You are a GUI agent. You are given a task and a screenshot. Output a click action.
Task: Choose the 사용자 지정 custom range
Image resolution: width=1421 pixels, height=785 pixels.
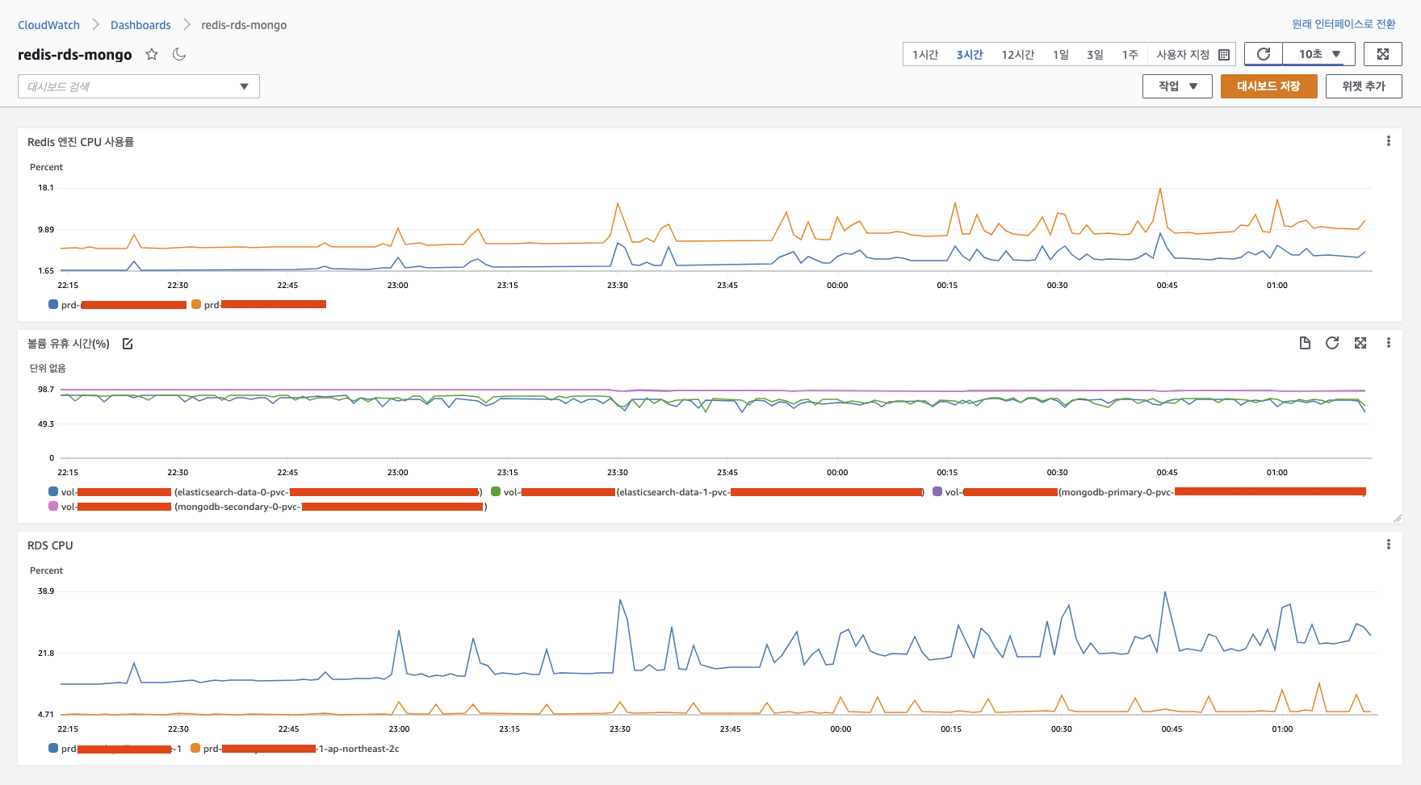pyautogui.click(x=1183, y=55)
